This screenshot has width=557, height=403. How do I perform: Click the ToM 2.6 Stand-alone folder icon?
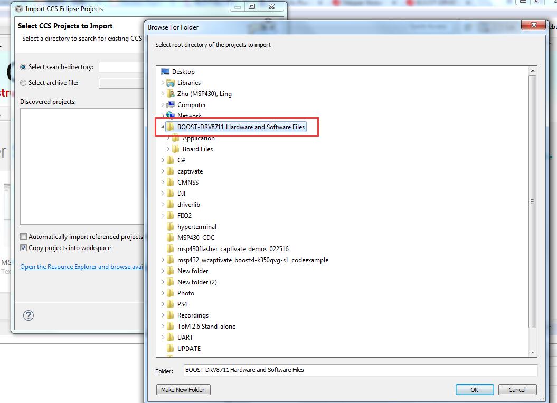coord(171,327)
